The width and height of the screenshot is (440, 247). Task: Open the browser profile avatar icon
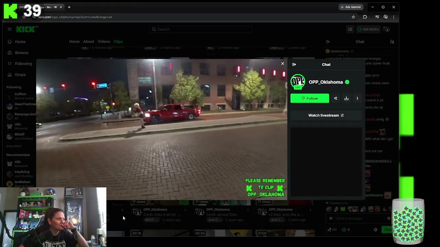coord(386,17)
